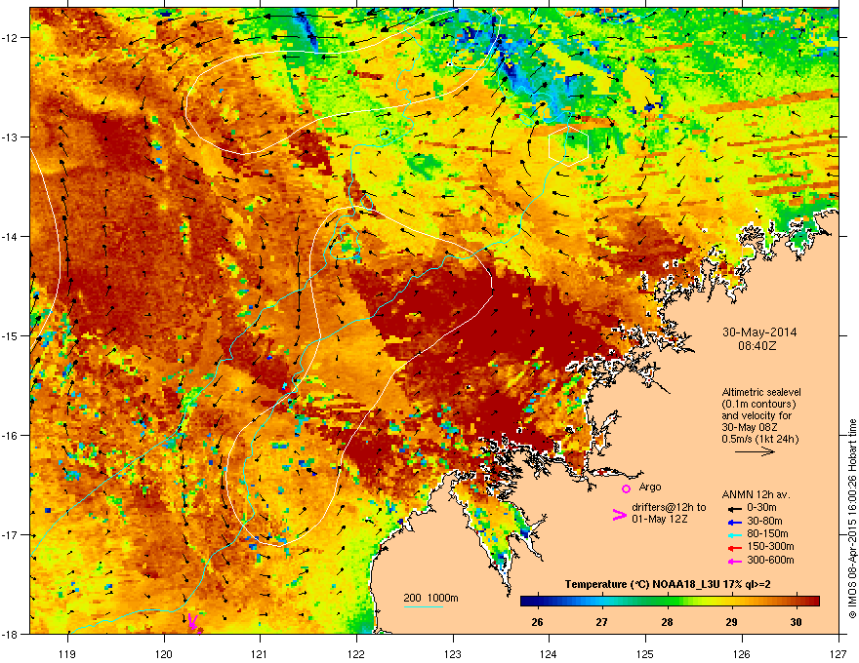Click the cyan 80-150m arrow legend symbol
The width and height of the screenshot is (859, 663).
click(x=734, y=534)
